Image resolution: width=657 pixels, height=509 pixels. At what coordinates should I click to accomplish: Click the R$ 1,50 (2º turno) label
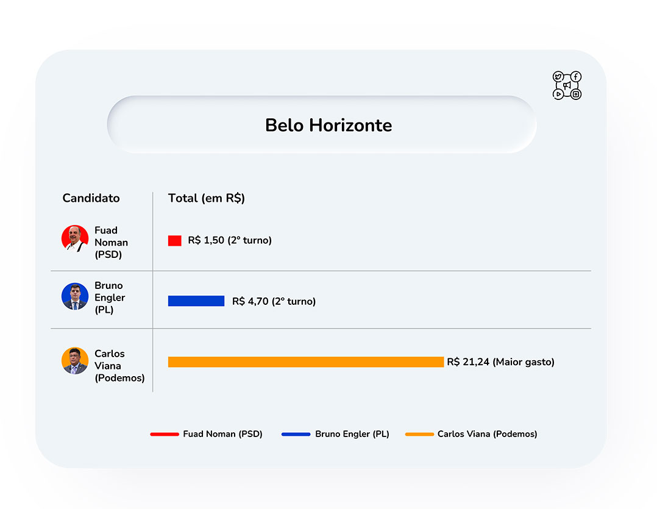tap(230, 240)
